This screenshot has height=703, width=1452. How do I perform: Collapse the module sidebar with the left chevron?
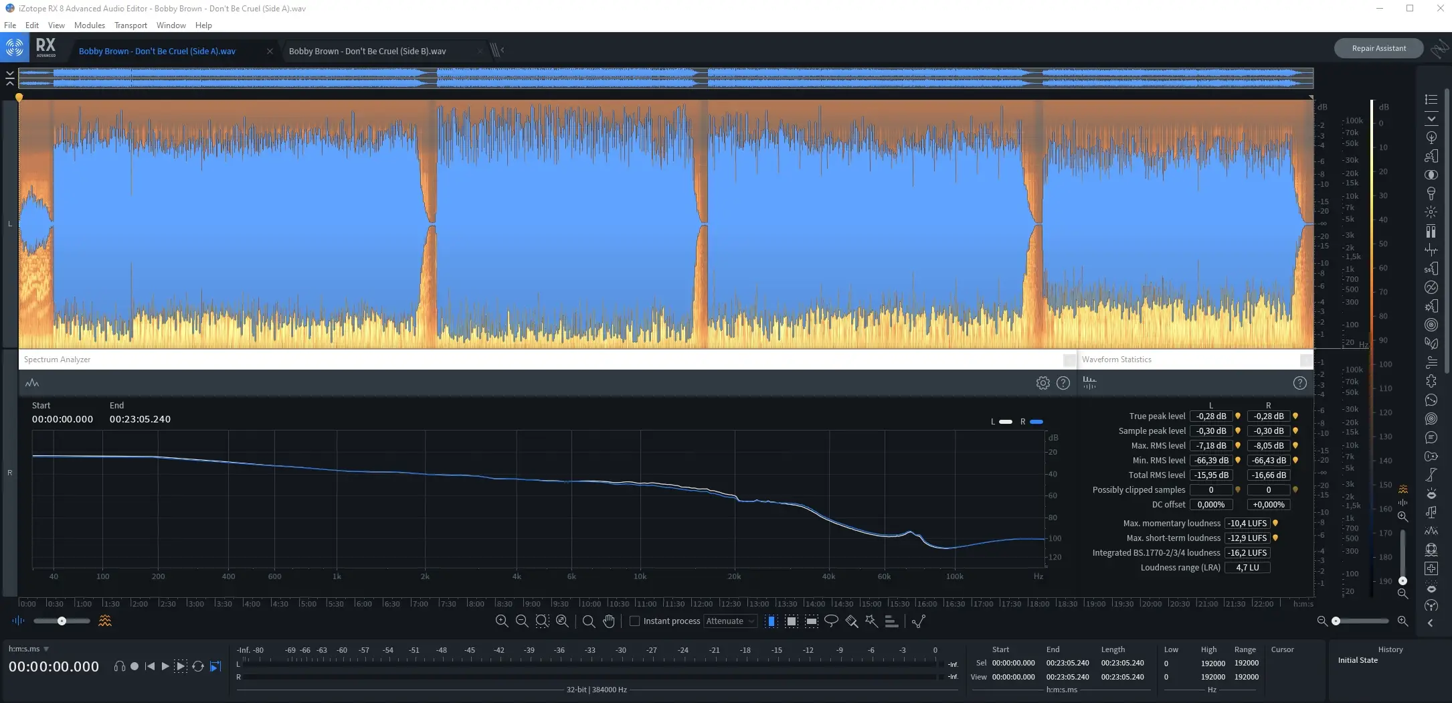pos(1431,623)
